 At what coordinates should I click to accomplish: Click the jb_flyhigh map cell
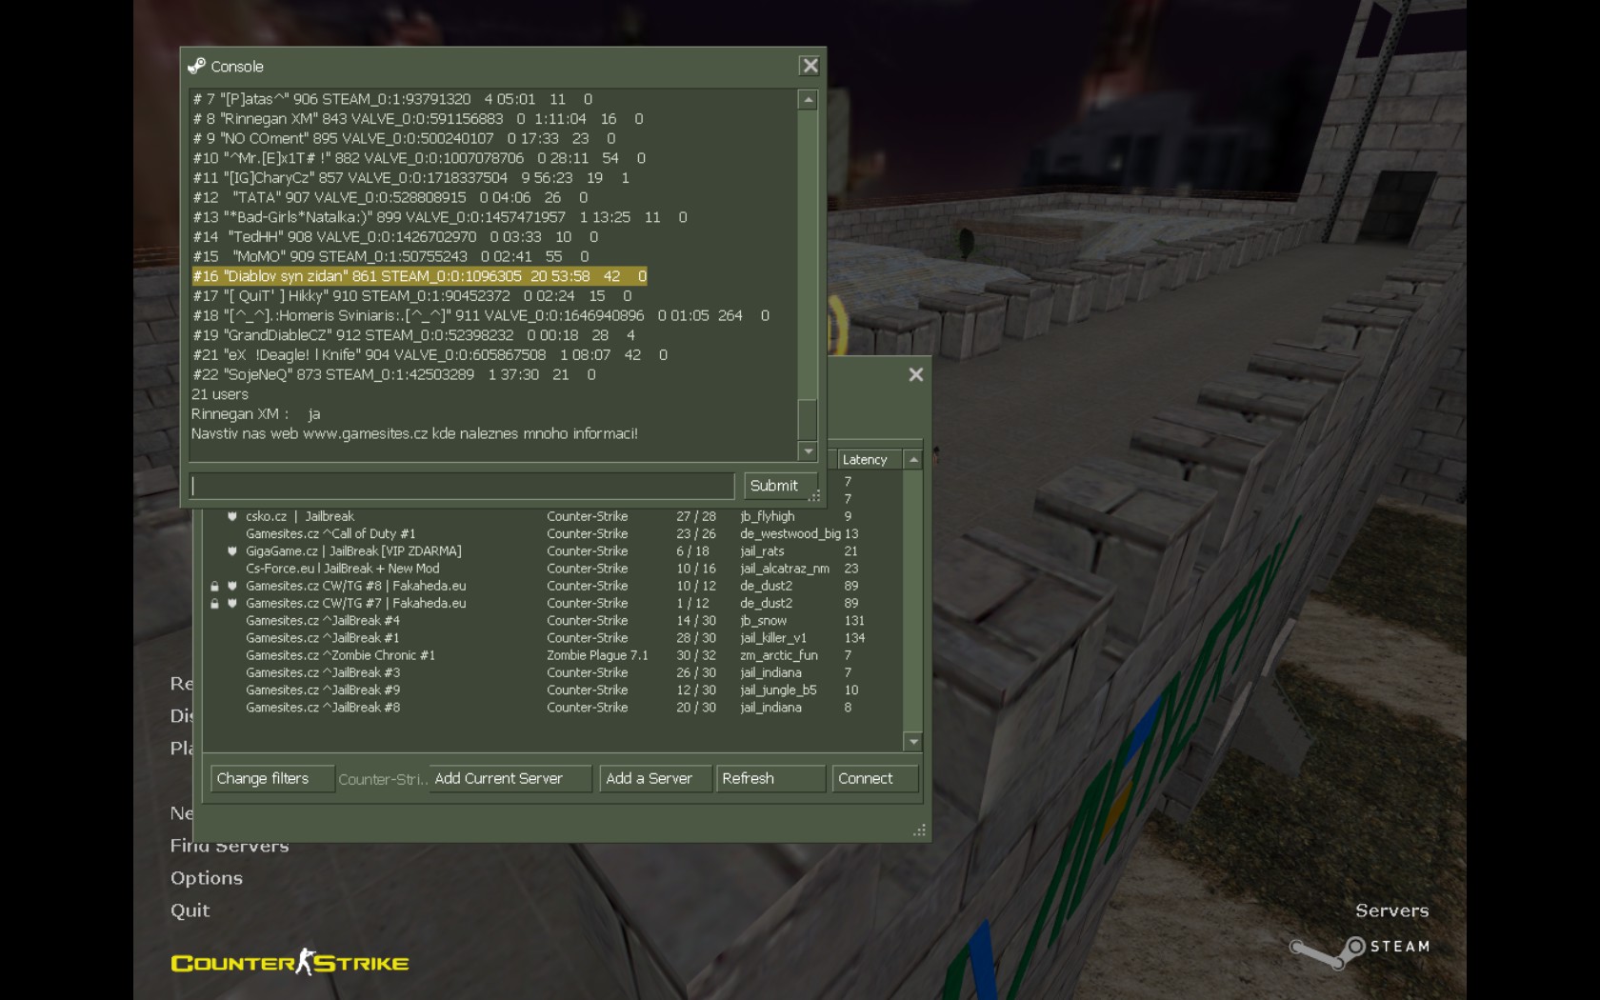767,516
